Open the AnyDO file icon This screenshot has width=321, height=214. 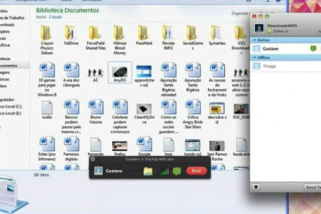point(120,72)
